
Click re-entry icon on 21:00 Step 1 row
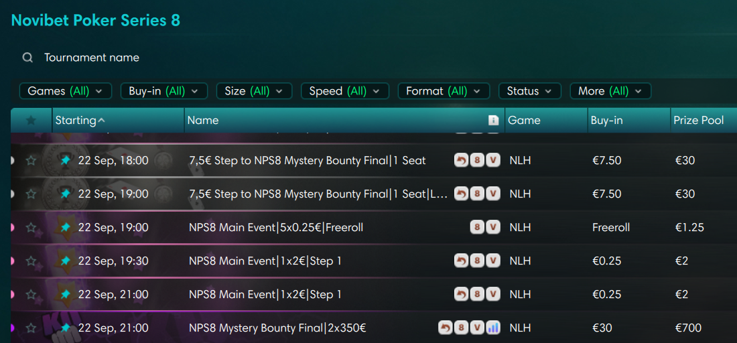(461, 294)
